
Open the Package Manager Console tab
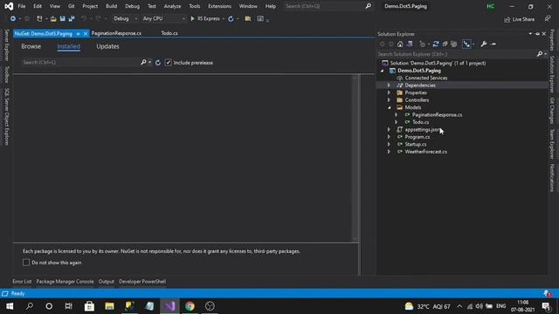tap(65, 282)
